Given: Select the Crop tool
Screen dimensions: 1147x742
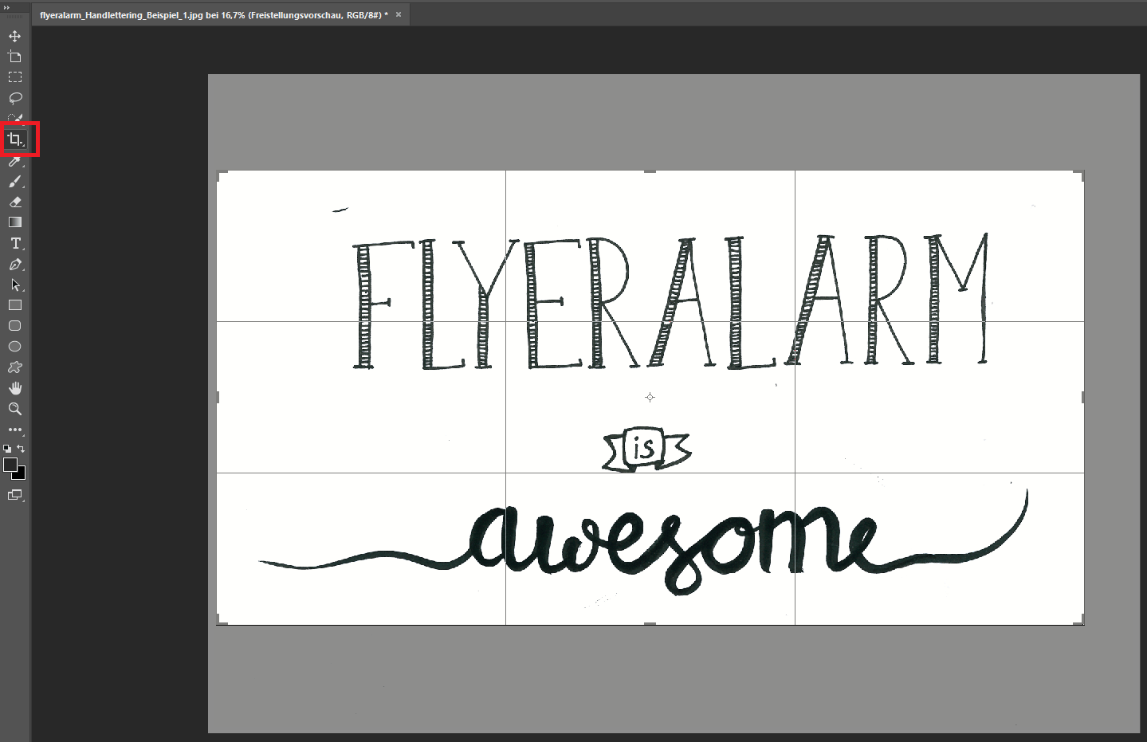Looking at the screenshot, I should coord(14,139).
